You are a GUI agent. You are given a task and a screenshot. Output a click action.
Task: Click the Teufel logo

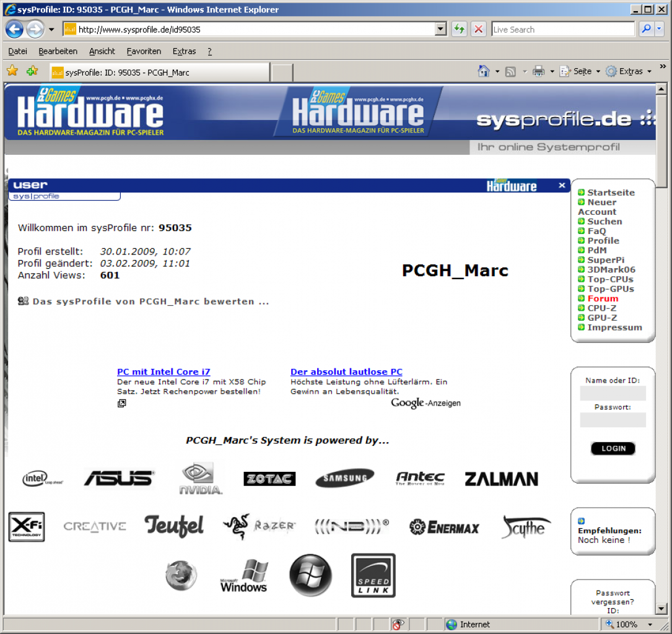tap(174, 526)
